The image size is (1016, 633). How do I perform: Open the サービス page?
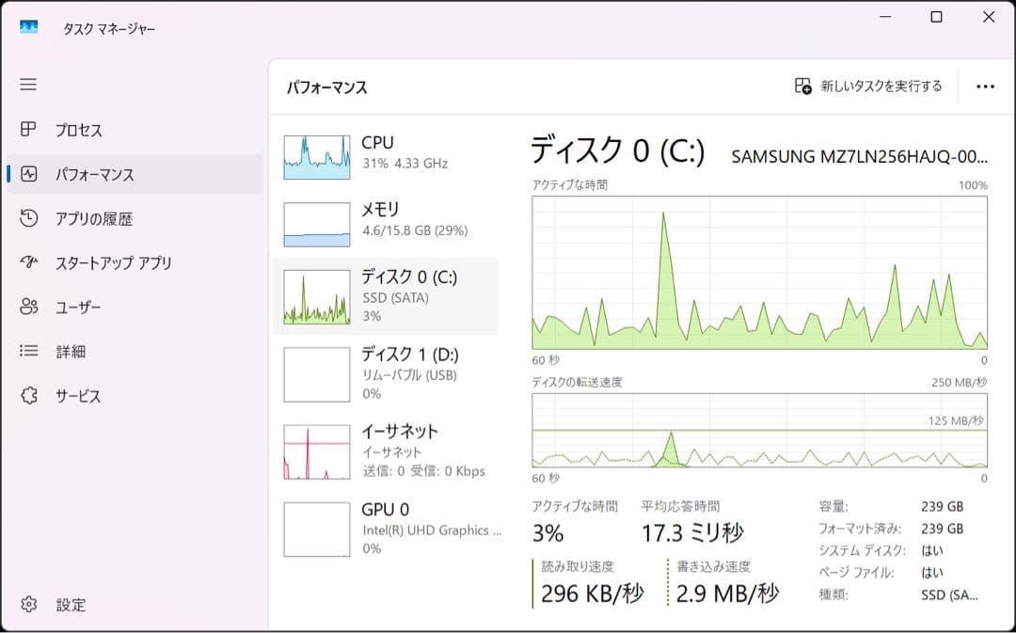(x=79, y=395)
